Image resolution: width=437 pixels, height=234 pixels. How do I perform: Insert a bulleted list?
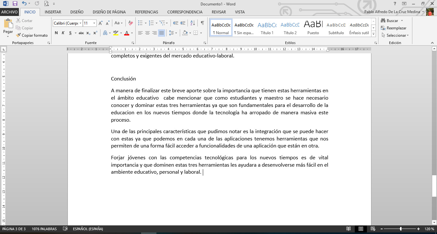[140, 23]
